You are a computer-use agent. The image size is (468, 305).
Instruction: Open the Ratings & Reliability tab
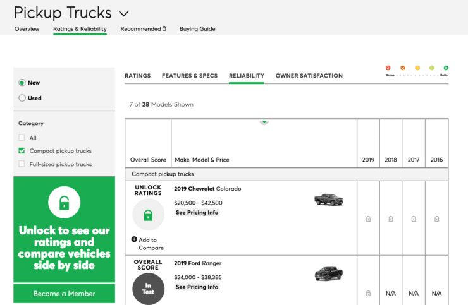[80, 29]
